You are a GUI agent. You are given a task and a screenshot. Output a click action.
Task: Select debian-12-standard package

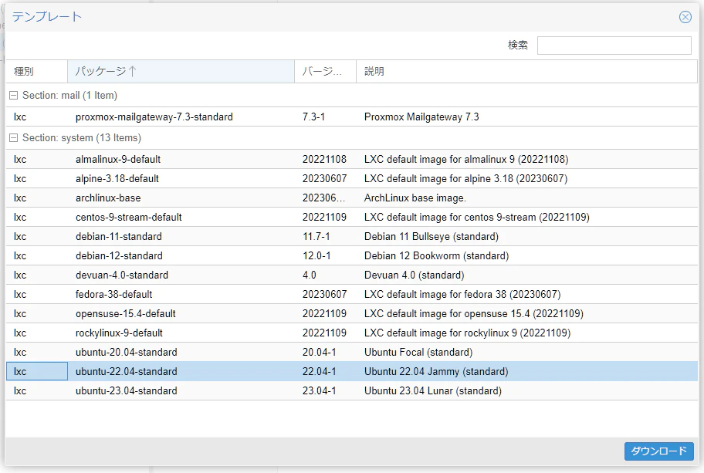(119, 256)
